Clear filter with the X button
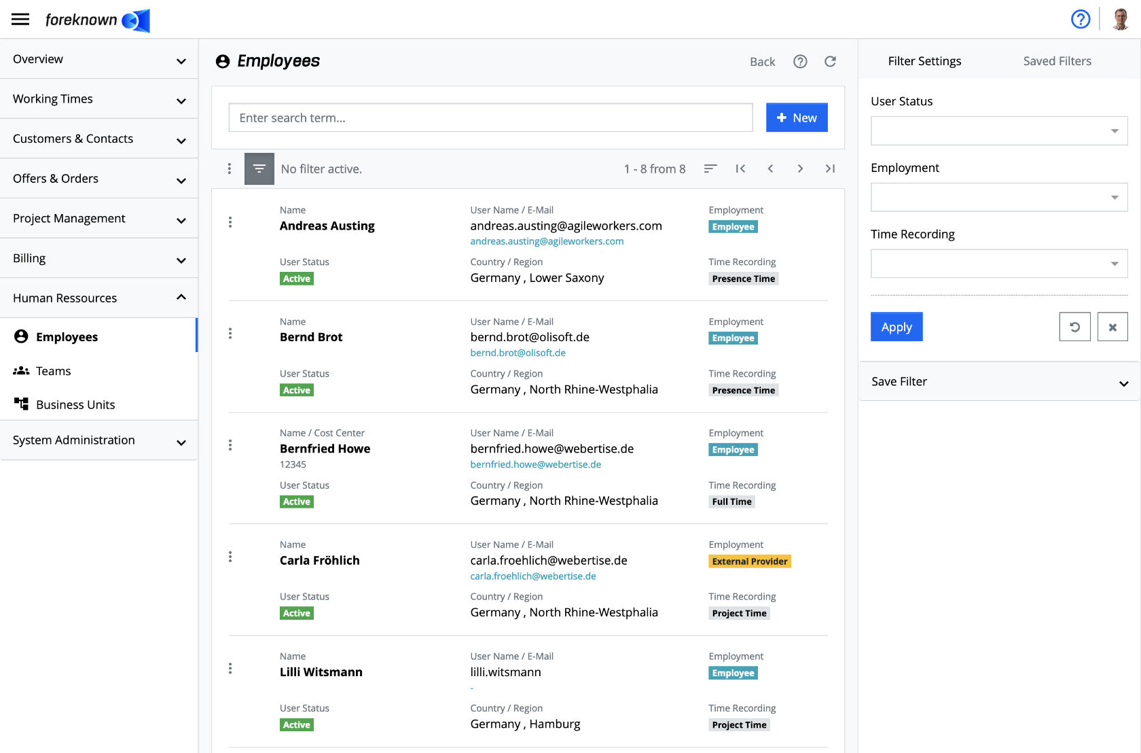 [1112, 327]
